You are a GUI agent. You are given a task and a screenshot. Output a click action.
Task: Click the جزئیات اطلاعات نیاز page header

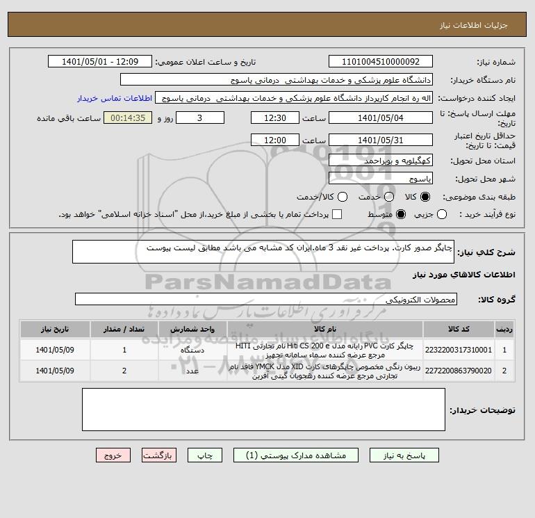click(474, 25)
